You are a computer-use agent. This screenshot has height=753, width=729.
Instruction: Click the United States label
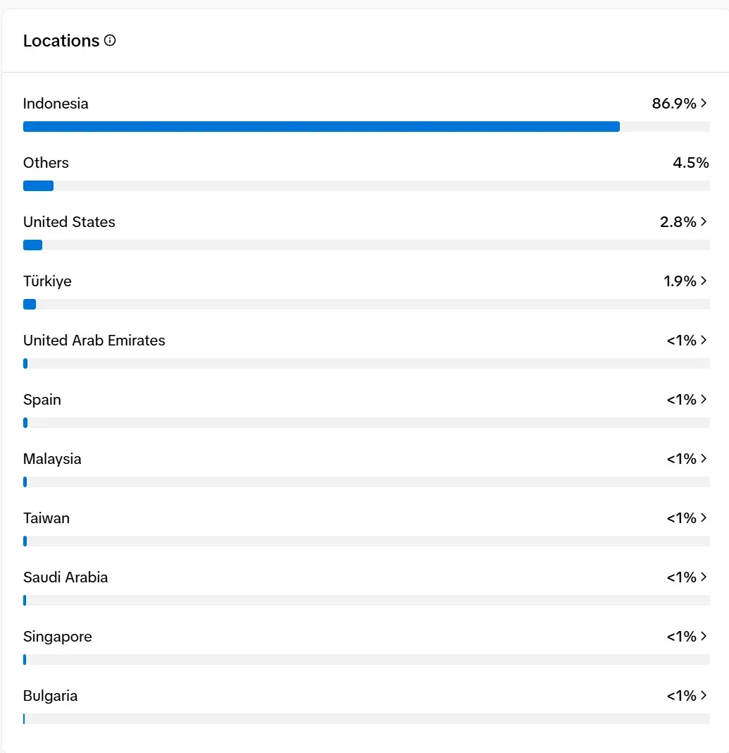pos(69,222)
